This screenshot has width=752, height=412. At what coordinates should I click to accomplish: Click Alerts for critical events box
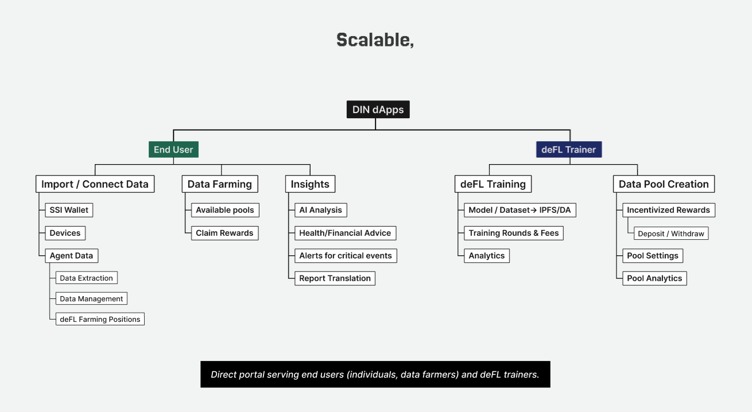346,256
